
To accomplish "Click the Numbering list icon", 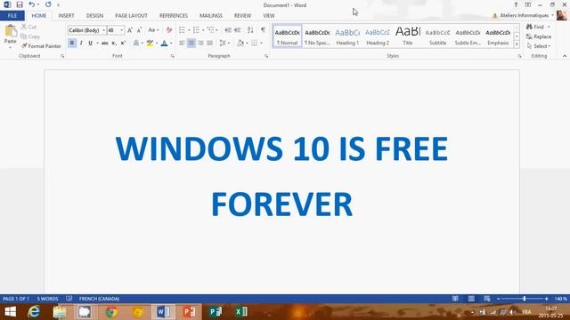I will click(x=196, y=30).
